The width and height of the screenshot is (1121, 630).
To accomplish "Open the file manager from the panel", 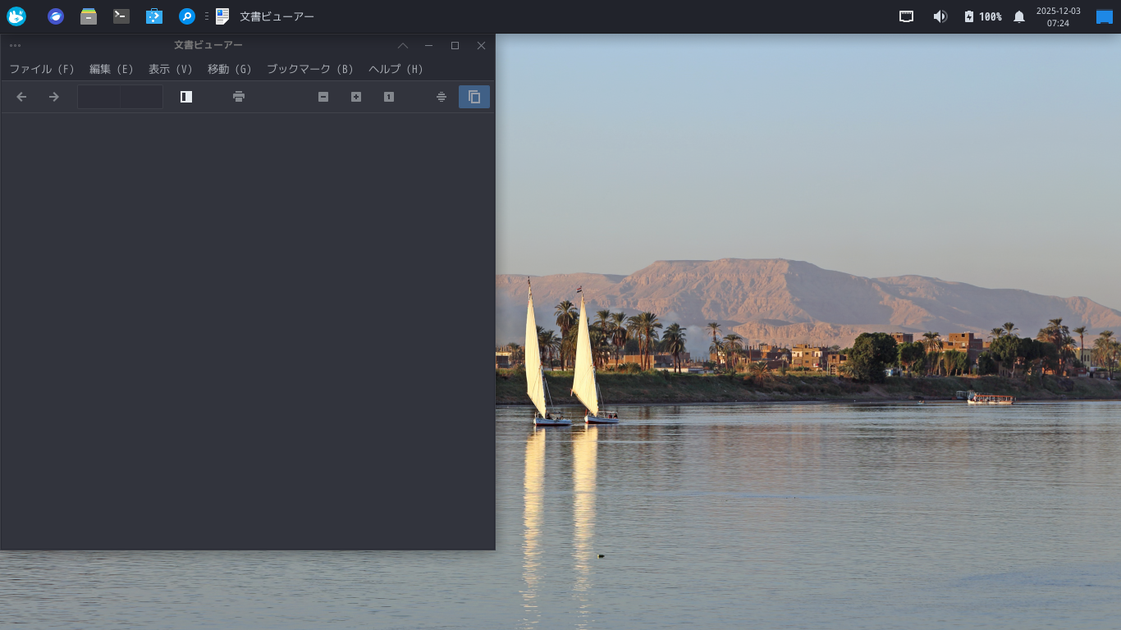I will tap(89, 16).
